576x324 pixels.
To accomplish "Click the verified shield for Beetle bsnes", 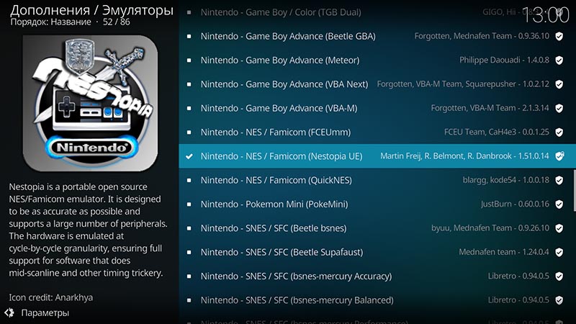I will [559, 228].
